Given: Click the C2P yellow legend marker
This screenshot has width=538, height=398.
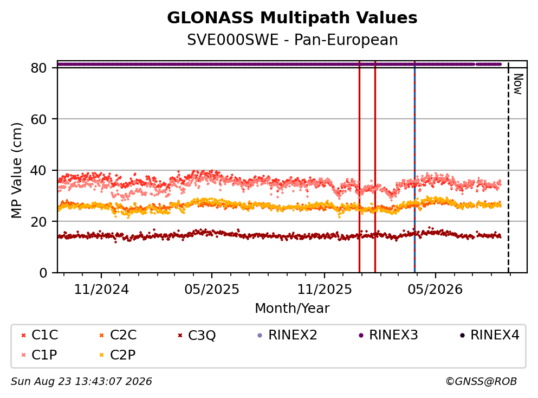Looking at the screenshot, I should pos(101,355).
